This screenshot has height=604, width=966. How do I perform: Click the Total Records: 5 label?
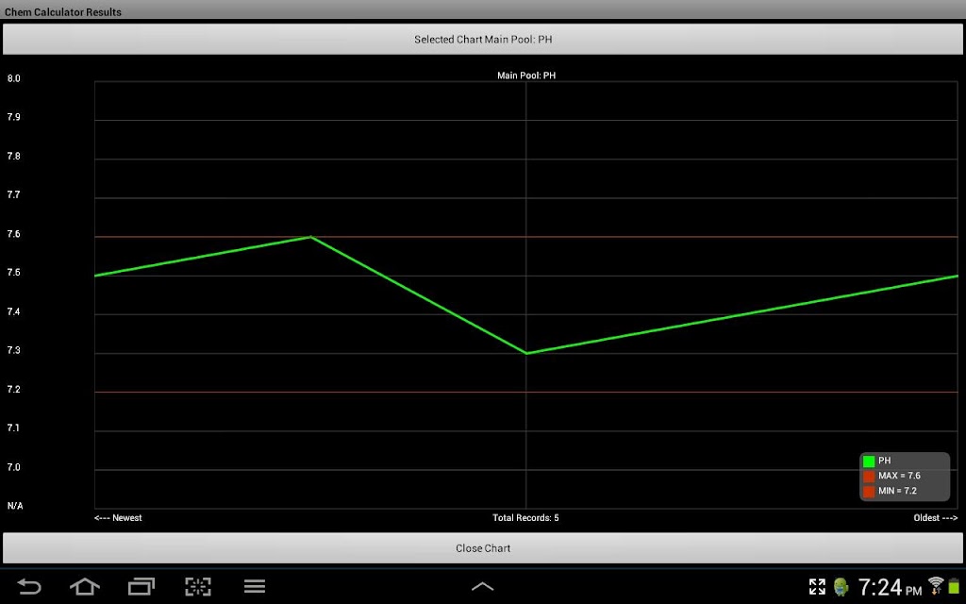click(525, 518)
